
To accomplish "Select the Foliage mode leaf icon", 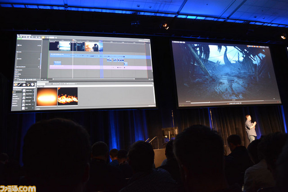I will point(28,85).
